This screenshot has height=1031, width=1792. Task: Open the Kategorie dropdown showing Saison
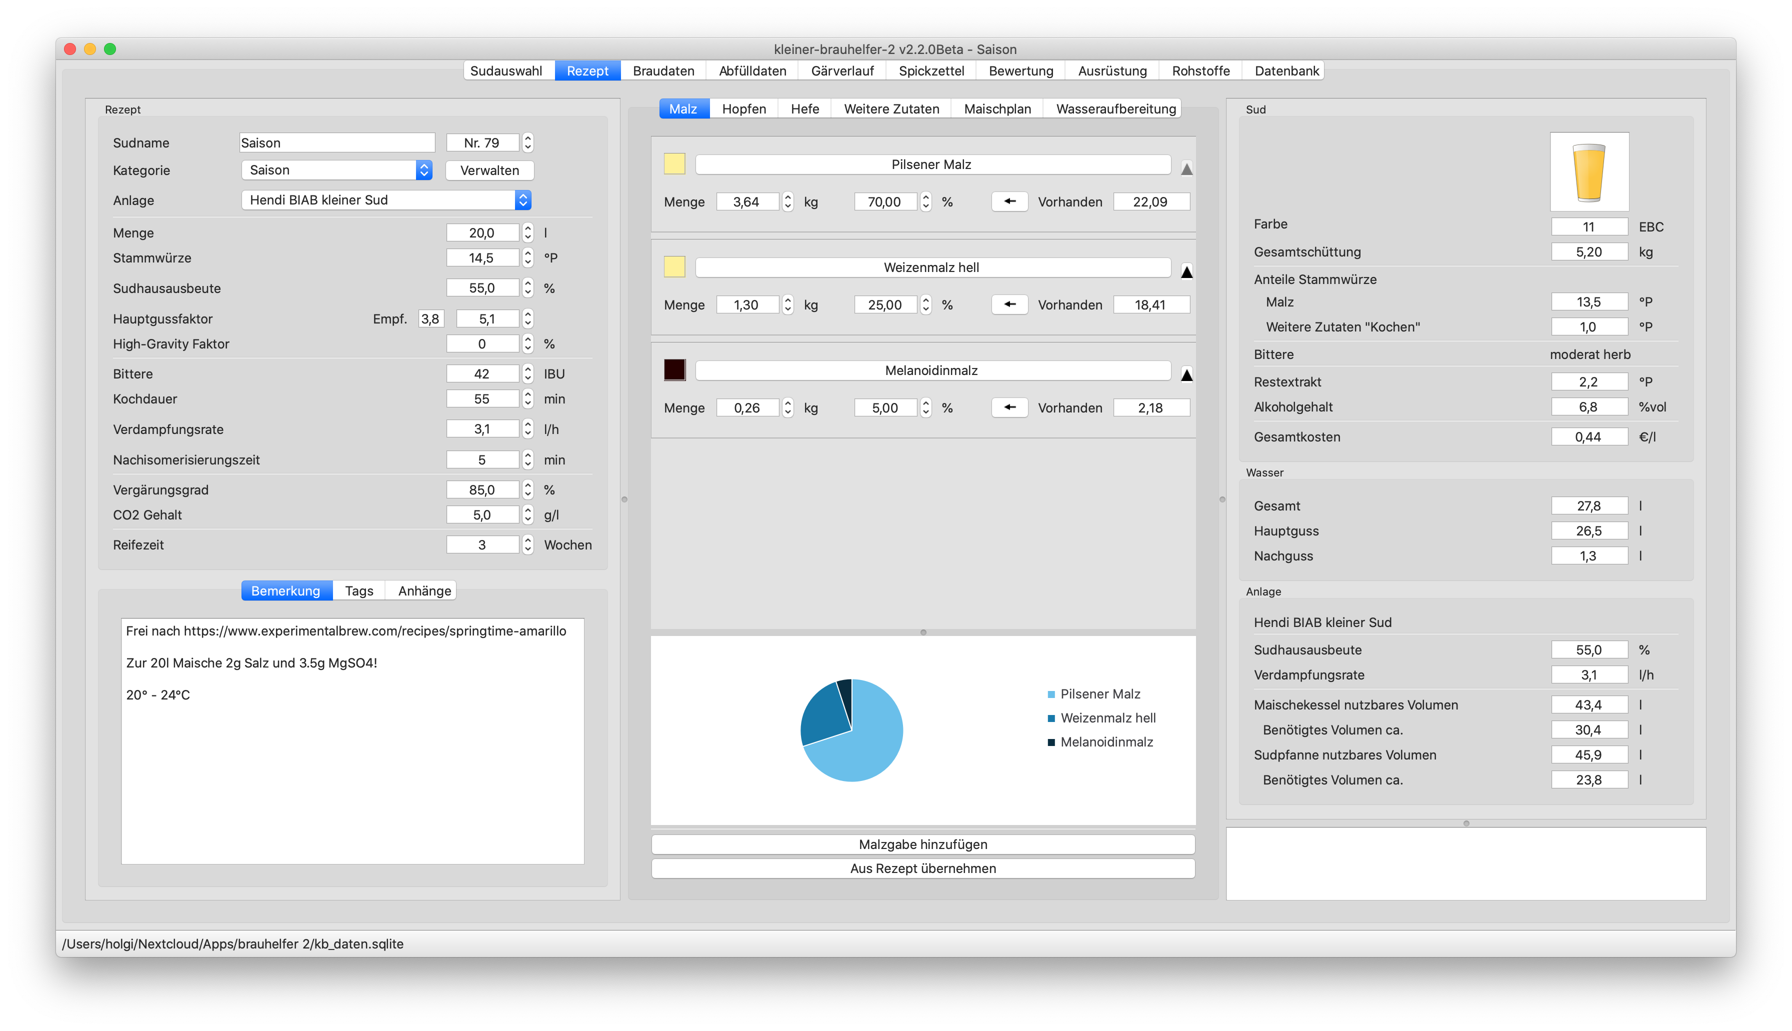click(336, 170)
